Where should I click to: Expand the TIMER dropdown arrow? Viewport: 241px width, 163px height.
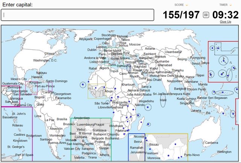231,5
